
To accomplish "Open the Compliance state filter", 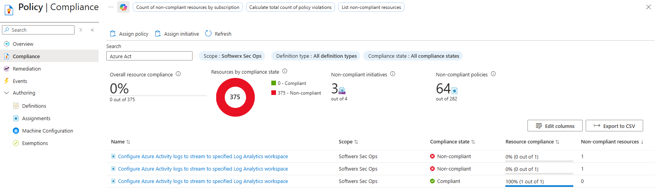I will pyautogui.click(x=413, y=56).
